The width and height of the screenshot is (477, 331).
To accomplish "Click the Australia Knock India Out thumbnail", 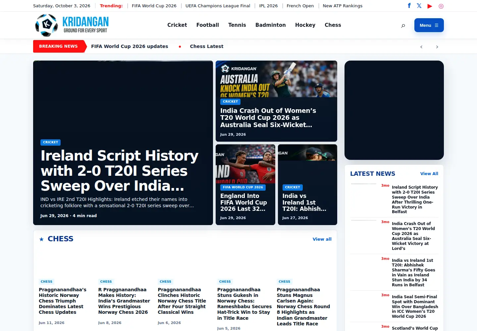I will click(x=276, y=79).
